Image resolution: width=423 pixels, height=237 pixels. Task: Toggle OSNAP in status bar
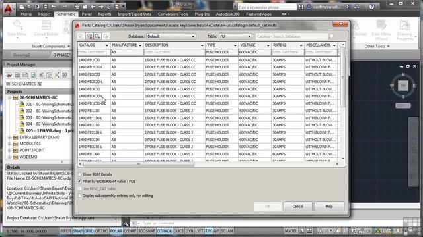pyautogui.click(x=130, y=231)
